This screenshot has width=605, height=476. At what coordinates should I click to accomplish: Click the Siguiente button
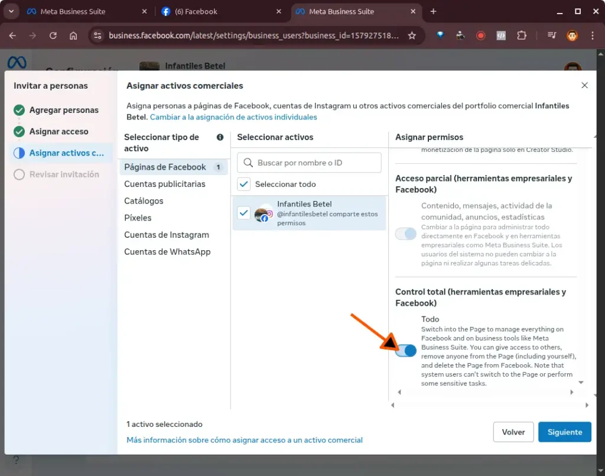[x=564, y=432]
